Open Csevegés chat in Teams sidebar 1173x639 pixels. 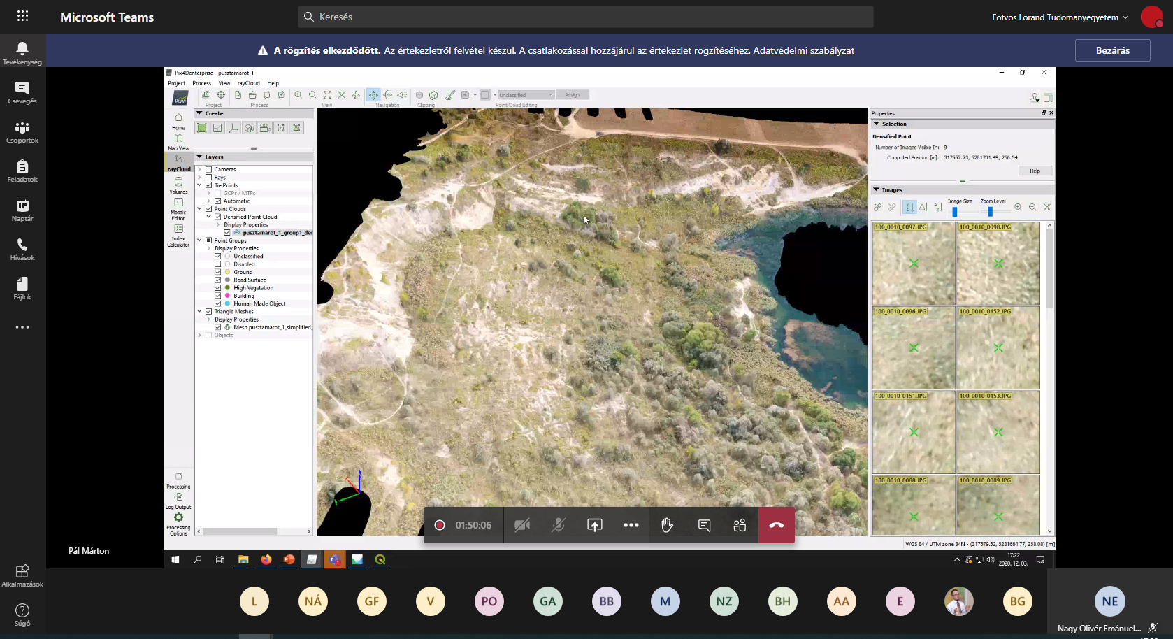tap(22, 92)
